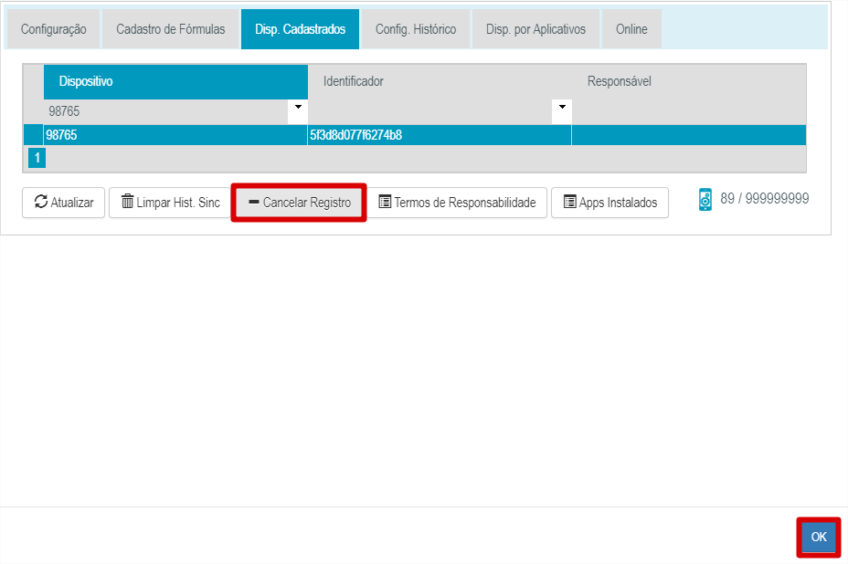The width and height of the screenshot is (848, 564).
Task: Click the 89 / 999999999 device counter
Action: [764, 199]
